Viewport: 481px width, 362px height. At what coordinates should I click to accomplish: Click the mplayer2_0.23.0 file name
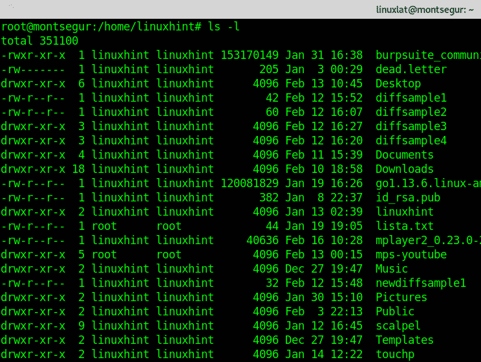pos(428,240)
